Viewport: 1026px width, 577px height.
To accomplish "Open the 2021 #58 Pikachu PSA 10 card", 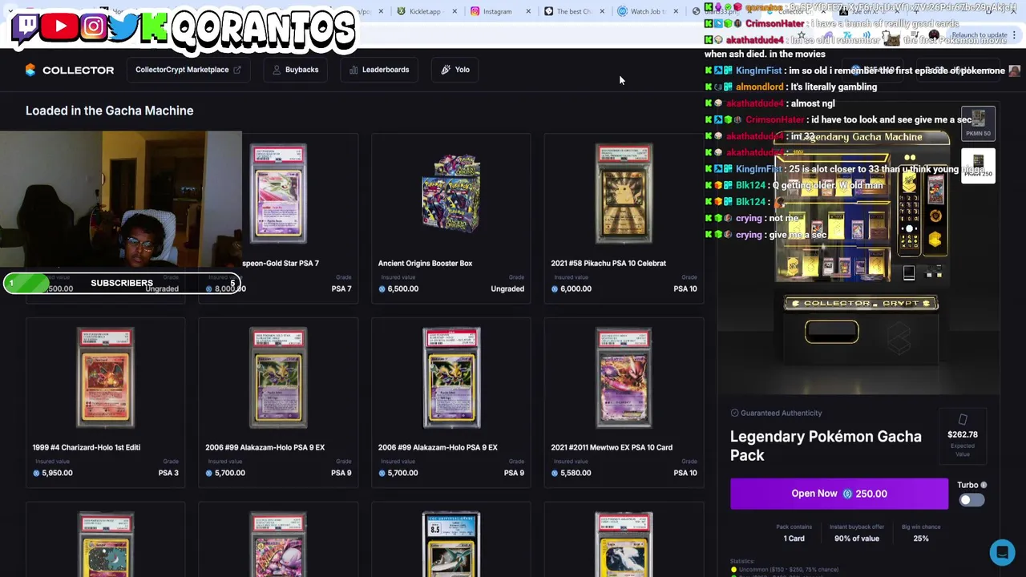I will point(624,195).
